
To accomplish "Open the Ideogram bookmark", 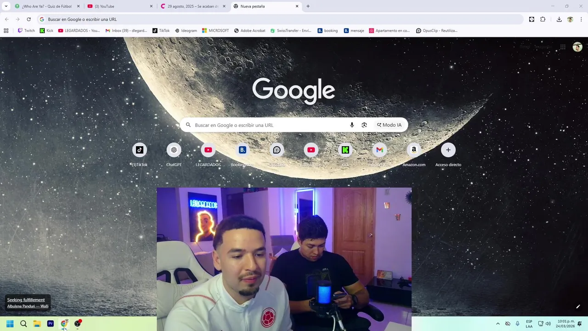I will pyautogui.click(x=186, y=31).
